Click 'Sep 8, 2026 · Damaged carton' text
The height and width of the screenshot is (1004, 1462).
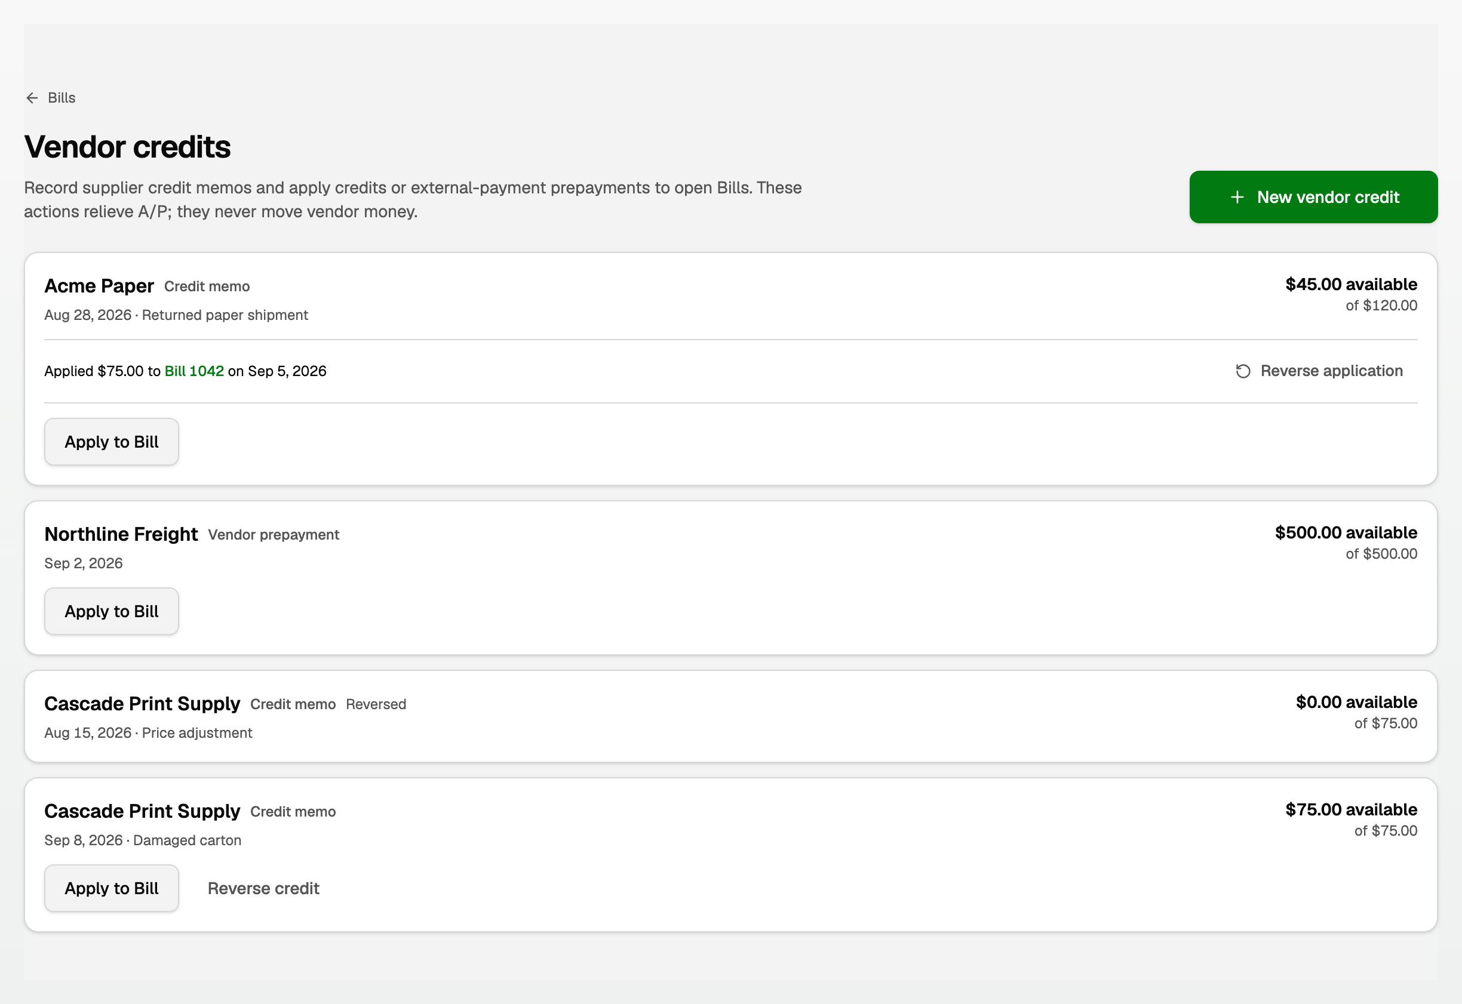point(142,840)
